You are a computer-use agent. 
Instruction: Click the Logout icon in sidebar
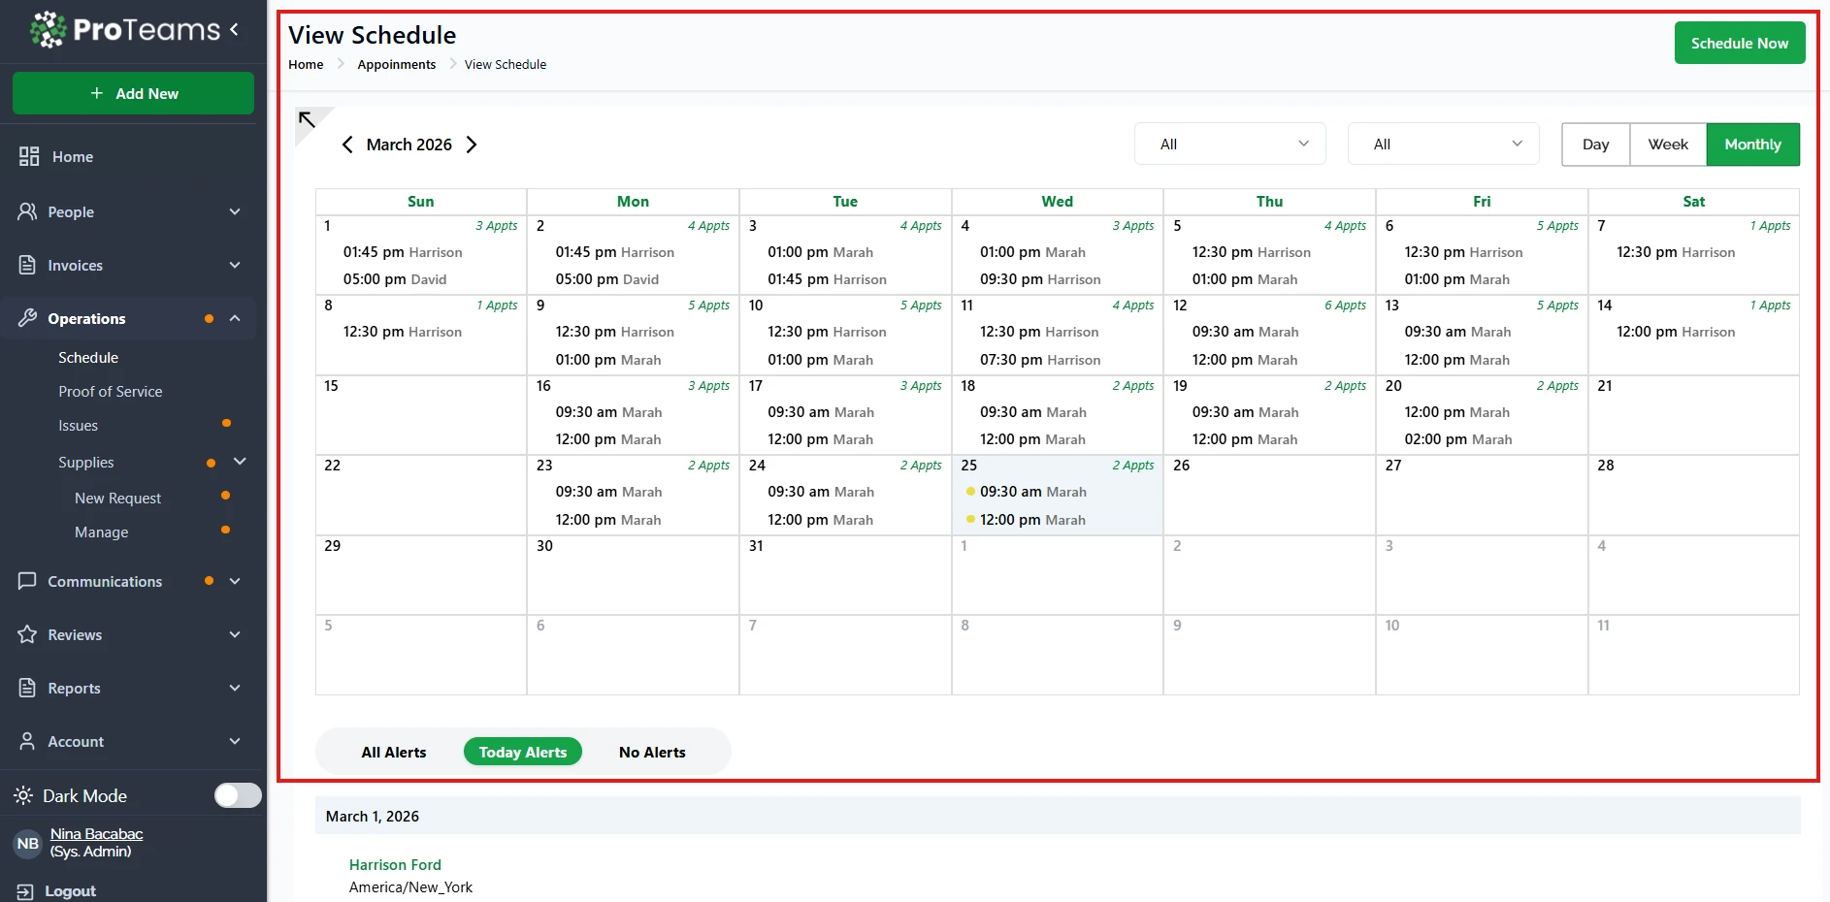coord(25,891)
